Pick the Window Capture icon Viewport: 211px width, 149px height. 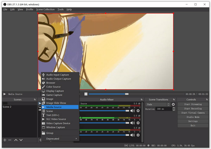tap(43, 127)
